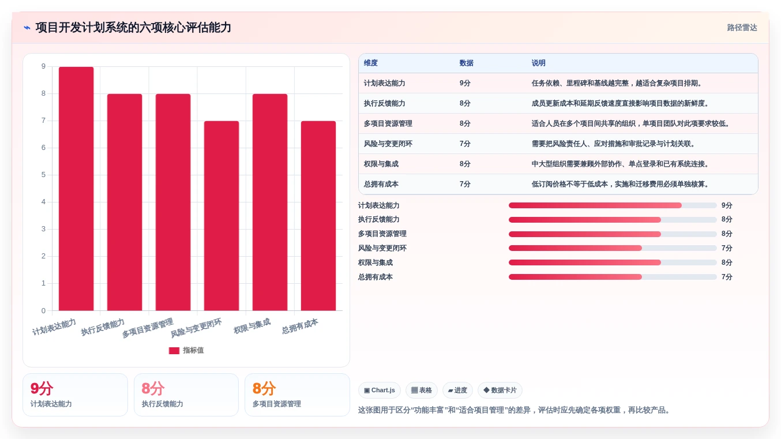
Task: Click the description starting 任务依赖、里程碑
Action: pos(618,83)
